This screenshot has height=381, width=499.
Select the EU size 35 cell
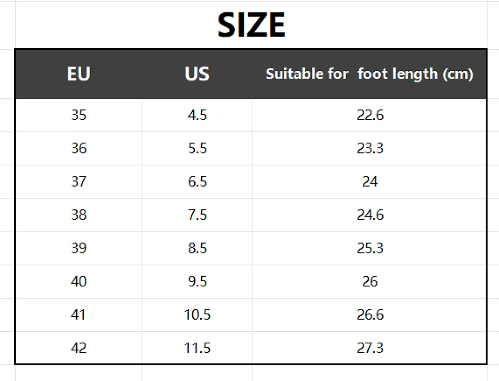(79, 115)
